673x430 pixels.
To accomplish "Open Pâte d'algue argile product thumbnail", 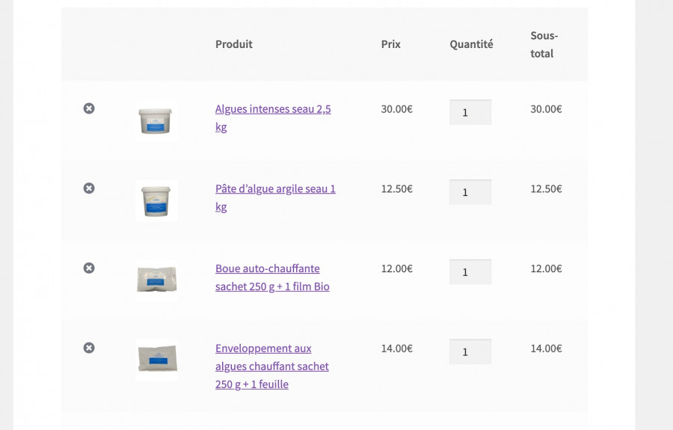I will pos(156,200).
